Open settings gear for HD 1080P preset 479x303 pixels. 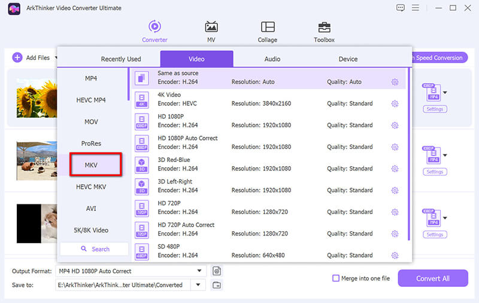[x=395, y=126]
